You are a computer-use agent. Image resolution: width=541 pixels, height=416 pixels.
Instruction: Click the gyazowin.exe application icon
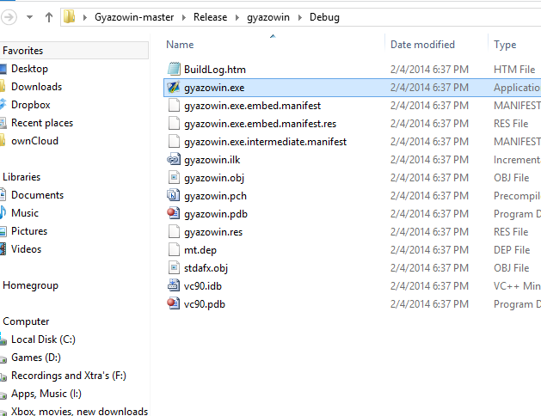173,88
